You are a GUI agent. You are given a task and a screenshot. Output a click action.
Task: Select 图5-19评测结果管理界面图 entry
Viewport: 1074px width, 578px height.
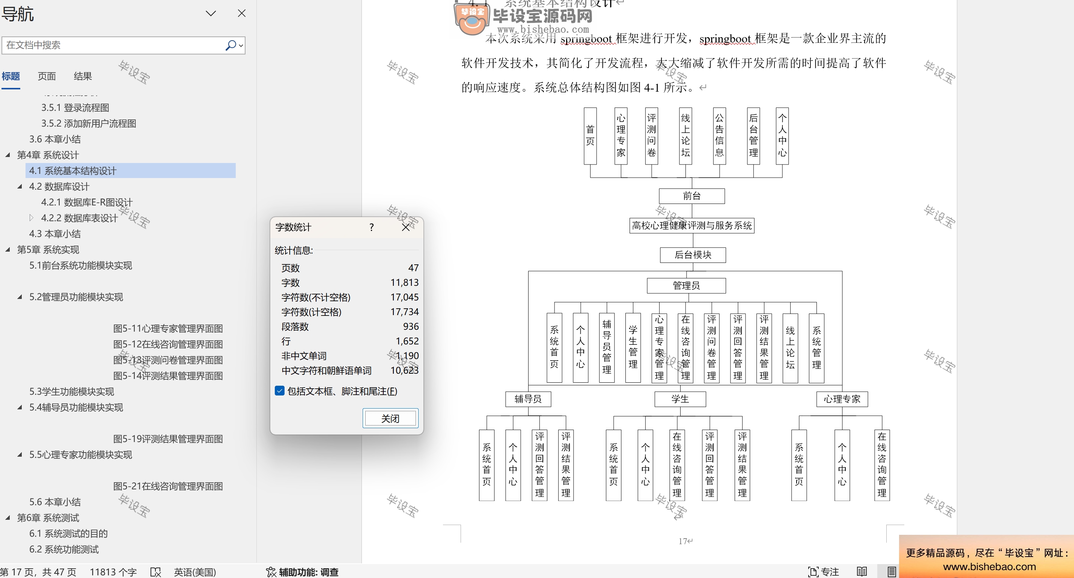[167, 439]
